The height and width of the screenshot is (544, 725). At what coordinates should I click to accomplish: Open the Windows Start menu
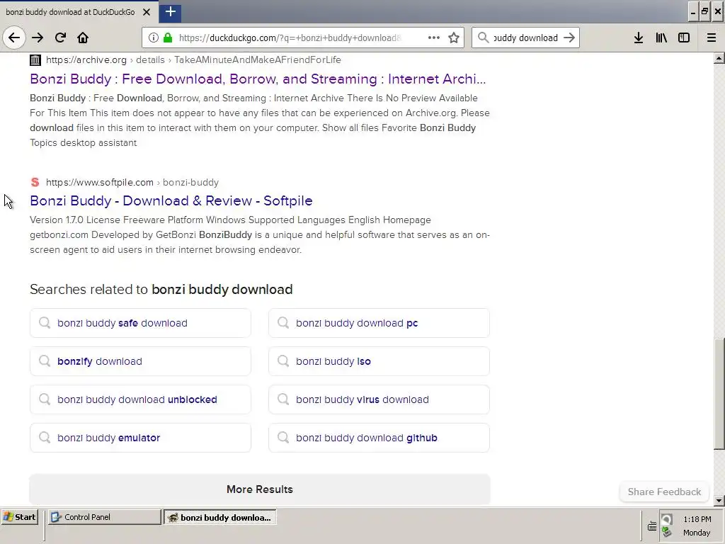click(19, 517)
